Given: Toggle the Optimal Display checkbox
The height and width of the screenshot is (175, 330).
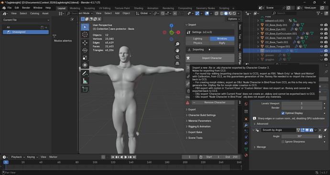Looking at the screenshot, I should 283,113.
